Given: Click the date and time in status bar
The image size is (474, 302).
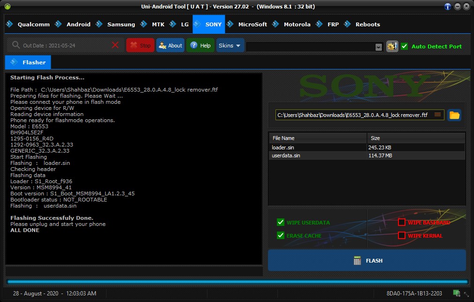Looking at the screenshot, I should click(55, 293).
